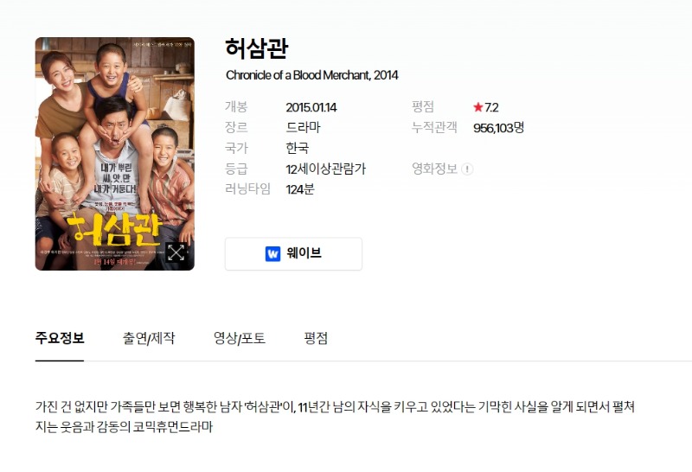Click the 한국 country value
692x472 pixels.
point(297,148)
